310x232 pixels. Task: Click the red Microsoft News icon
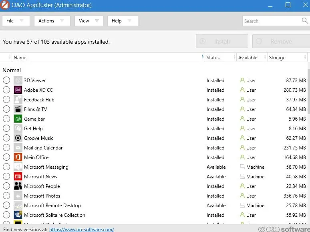click(x=18, y=177)
